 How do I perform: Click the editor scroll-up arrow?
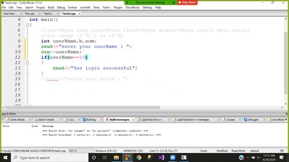[286, 19]
